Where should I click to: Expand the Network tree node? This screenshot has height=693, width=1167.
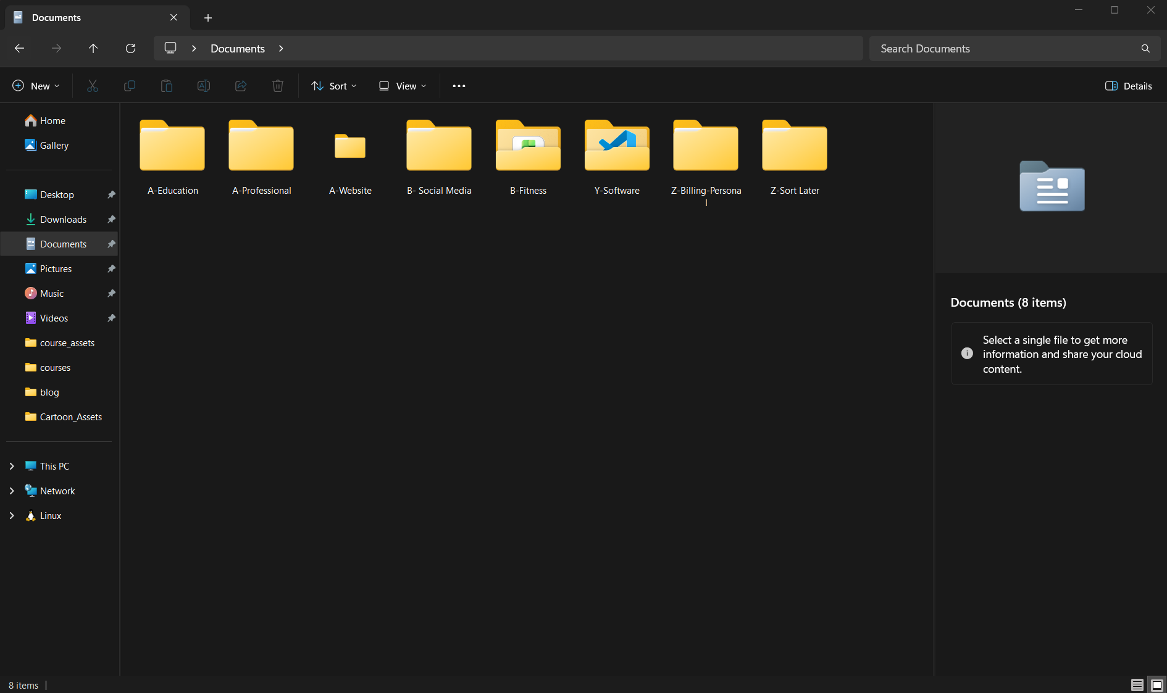(12, 491)
